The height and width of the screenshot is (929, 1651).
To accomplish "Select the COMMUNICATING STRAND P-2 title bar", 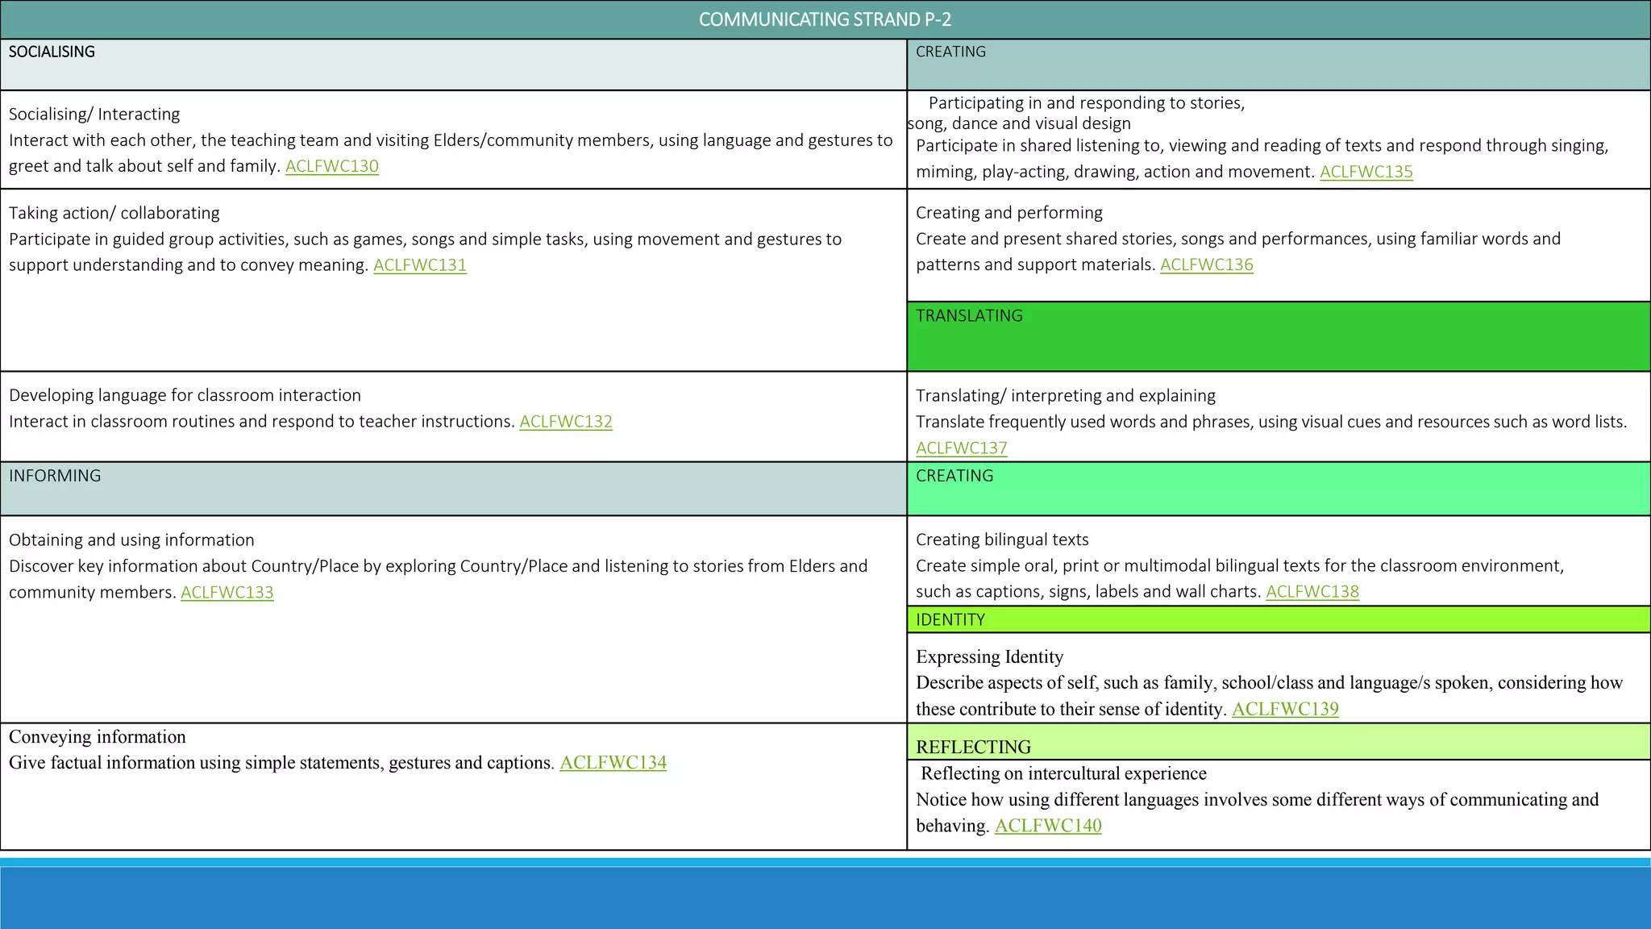I will (x=825, y=19).
